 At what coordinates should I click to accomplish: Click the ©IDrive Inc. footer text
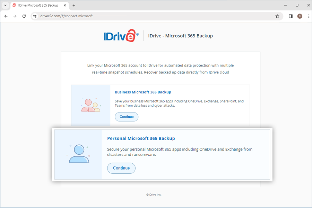tap(154, 195)
